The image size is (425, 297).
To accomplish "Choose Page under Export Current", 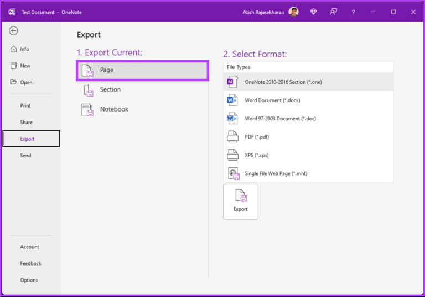I will click(x=143, y=70).
